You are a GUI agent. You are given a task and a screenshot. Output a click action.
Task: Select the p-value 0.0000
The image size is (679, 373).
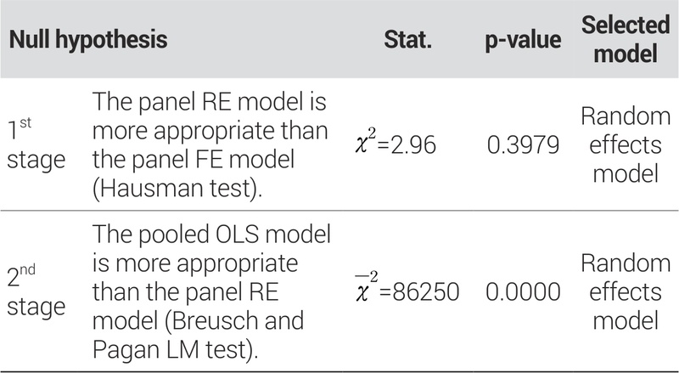tap(523, 292)
